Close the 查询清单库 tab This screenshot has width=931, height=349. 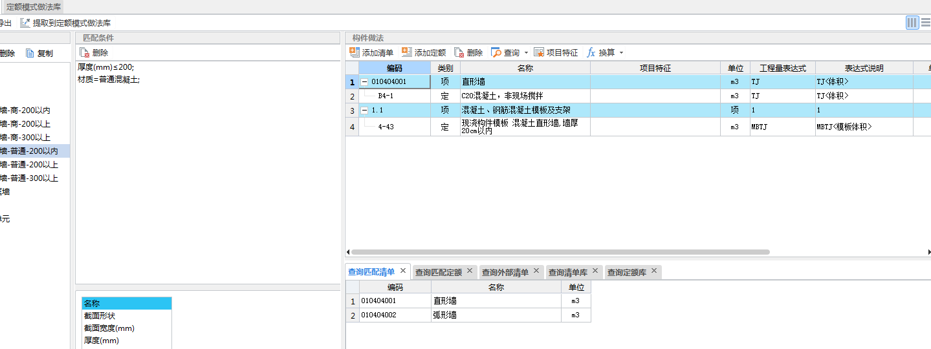pyautogui.click(x=595, y=271)
